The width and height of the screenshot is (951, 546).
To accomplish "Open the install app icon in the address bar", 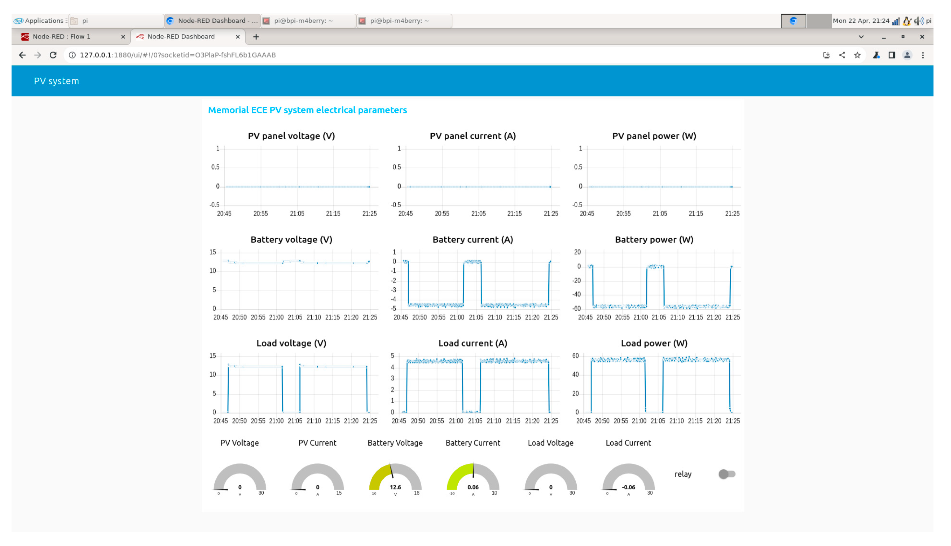I will (x=826, y=55).
